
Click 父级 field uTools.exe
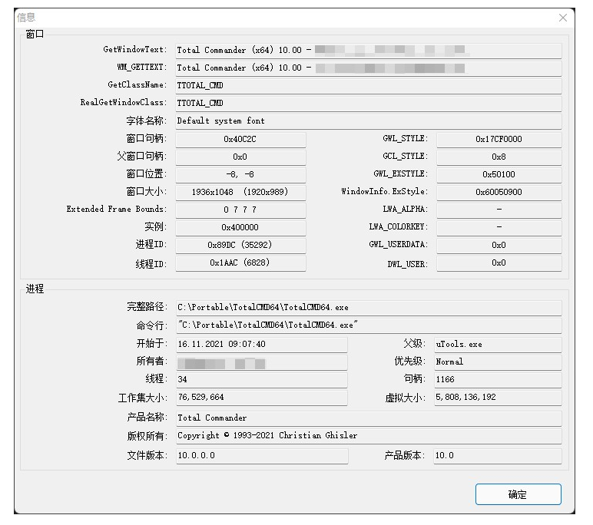coord(498,345)
